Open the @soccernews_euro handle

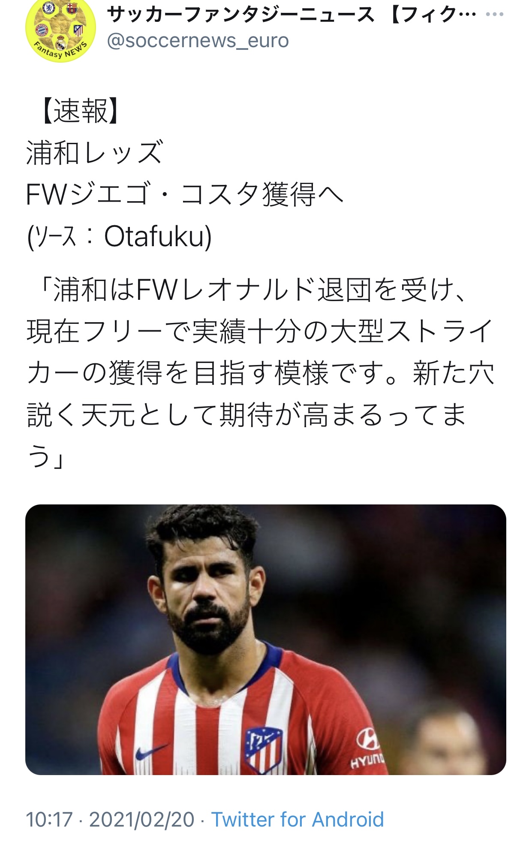pos(198,41)
